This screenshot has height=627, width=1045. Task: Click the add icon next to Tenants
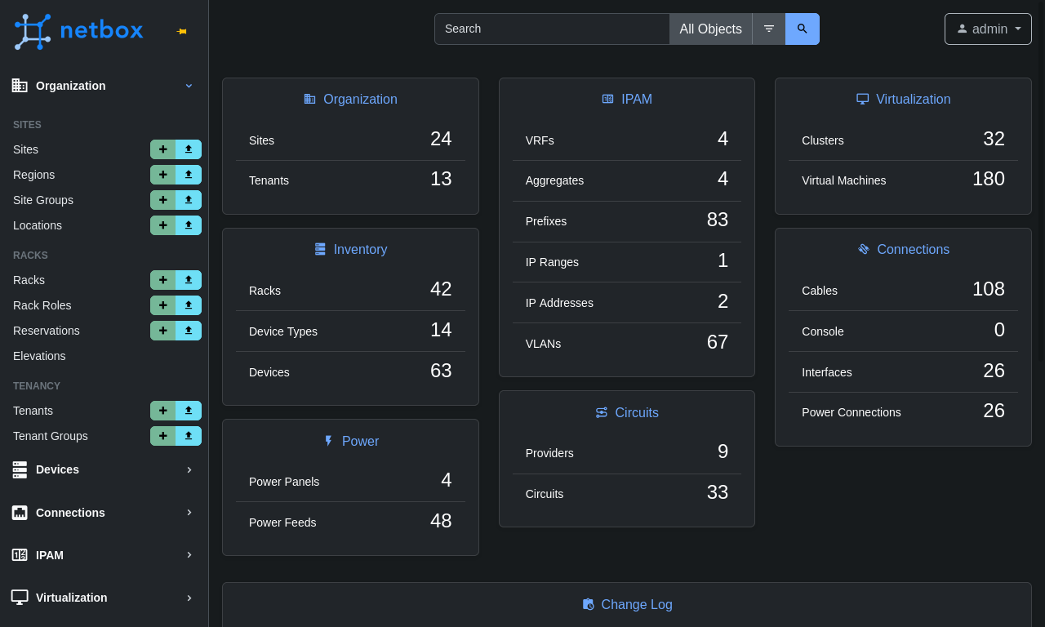coord(162,411)
